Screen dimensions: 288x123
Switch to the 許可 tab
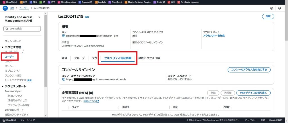pyautogui.click(x=64, y=58)
